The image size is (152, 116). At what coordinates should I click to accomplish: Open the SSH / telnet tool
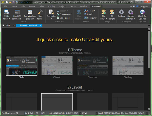(x=7, y=14)
